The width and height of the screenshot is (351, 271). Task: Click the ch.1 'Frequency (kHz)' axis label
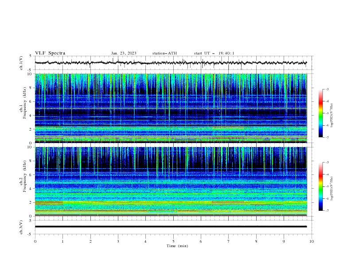point(26,102)
